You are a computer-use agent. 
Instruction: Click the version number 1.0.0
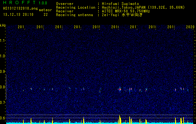click(x=43, y=3)
